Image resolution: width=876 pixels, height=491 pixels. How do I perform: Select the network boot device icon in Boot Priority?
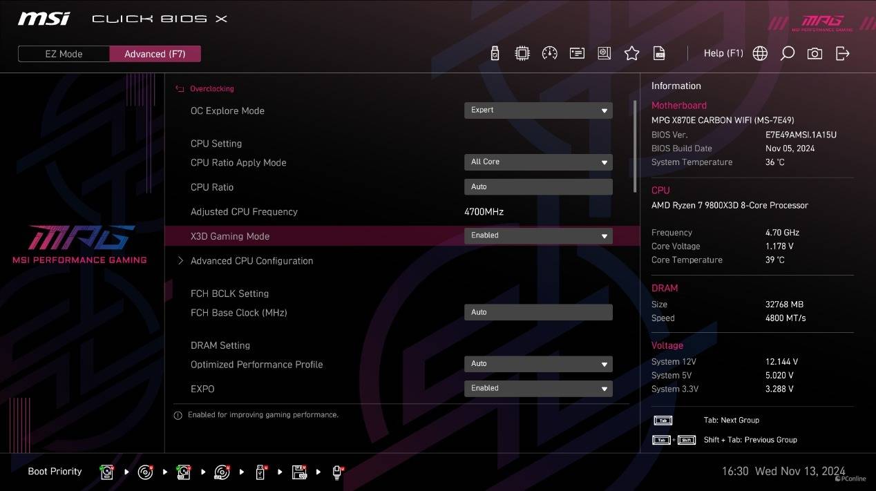(x=337, y=472)
